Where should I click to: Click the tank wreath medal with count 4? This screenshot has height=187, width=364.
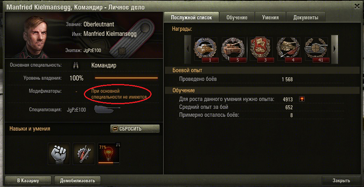pyautogui.click(x=288, y=50)
